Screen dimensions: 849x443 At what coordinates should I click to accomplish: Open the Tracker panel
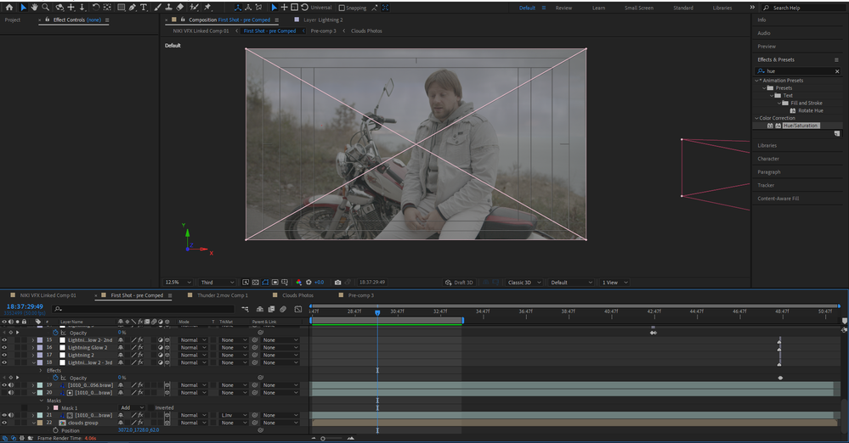coord(766,186)
